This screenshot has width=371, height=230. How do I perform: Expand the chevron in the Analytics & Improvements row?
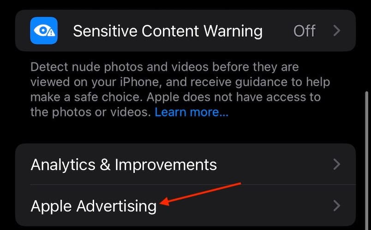[x=337, y=164]
